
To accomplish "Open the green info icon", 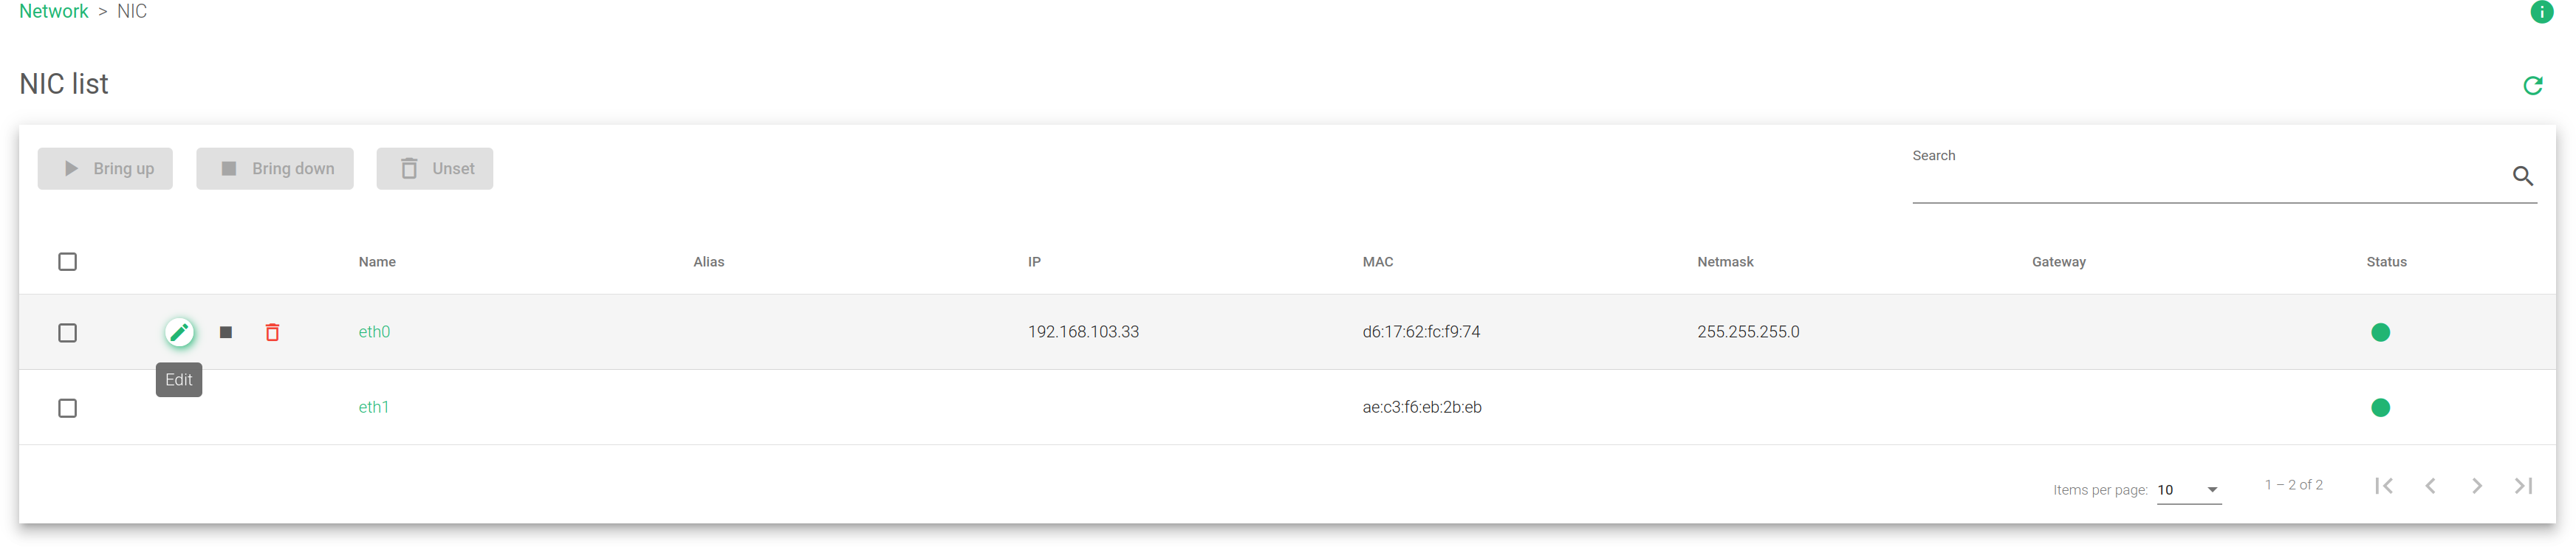I will tap(2541, 12).
